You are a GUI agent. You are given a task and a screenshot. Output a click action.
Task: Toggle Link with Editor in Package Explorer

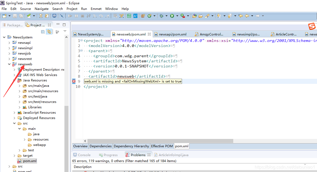pyautogui.click(x=49, y=31)
